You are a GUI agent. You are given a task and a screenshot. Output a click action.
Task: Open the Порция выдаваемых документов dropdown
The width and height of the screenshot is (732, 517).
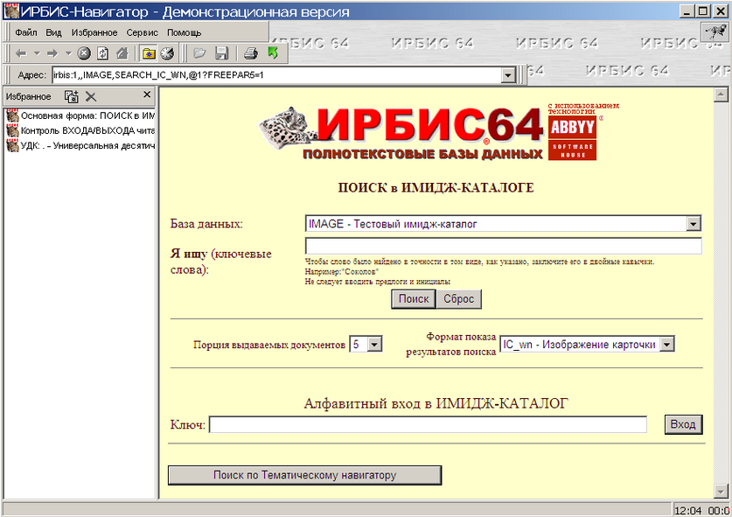(x=375, y=345)
